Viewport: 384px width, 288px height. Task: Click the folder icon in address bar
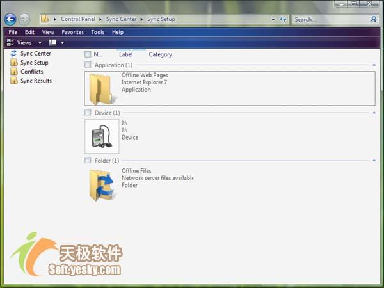45,19
